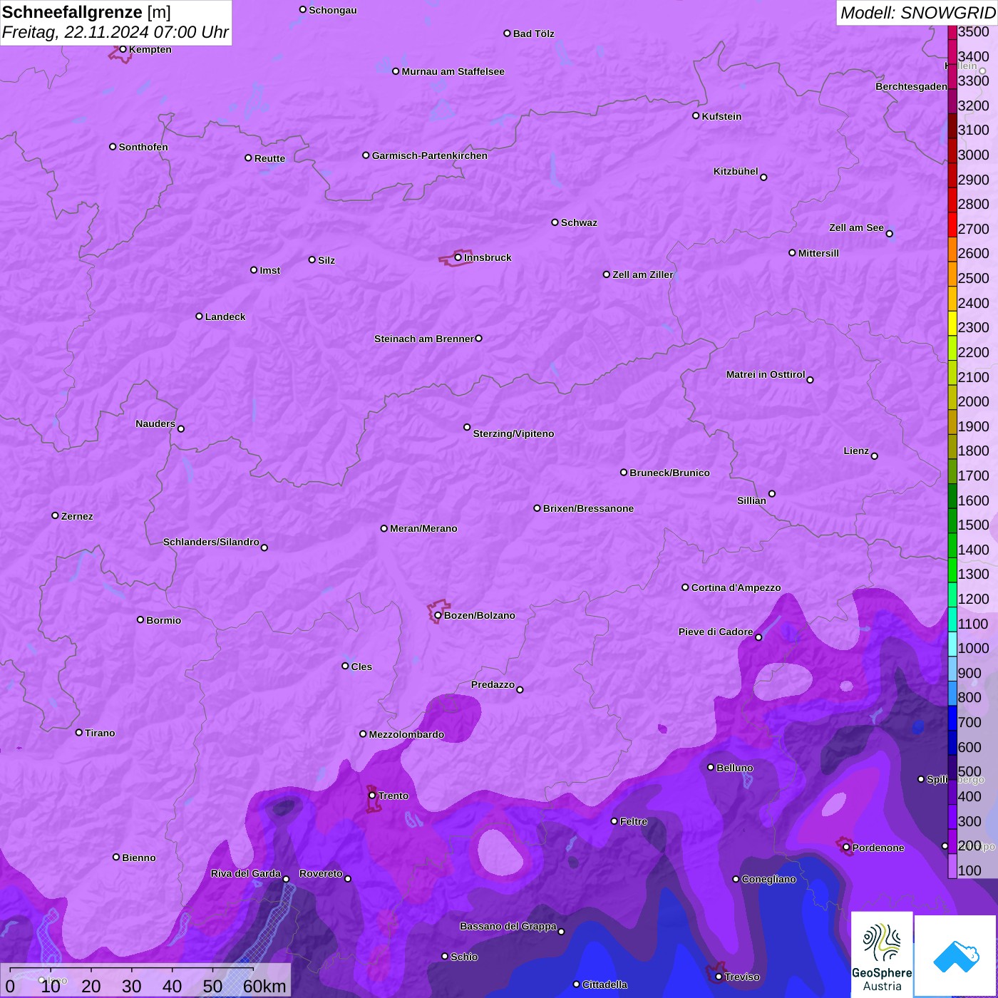Click the Landeck map marker
This screenshot has height=998, width=998.
200,316
